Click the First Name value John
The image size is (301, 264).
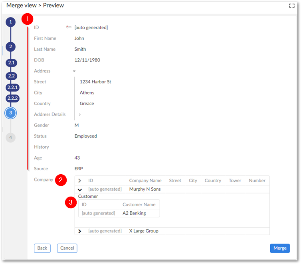[x=79, y=38]
